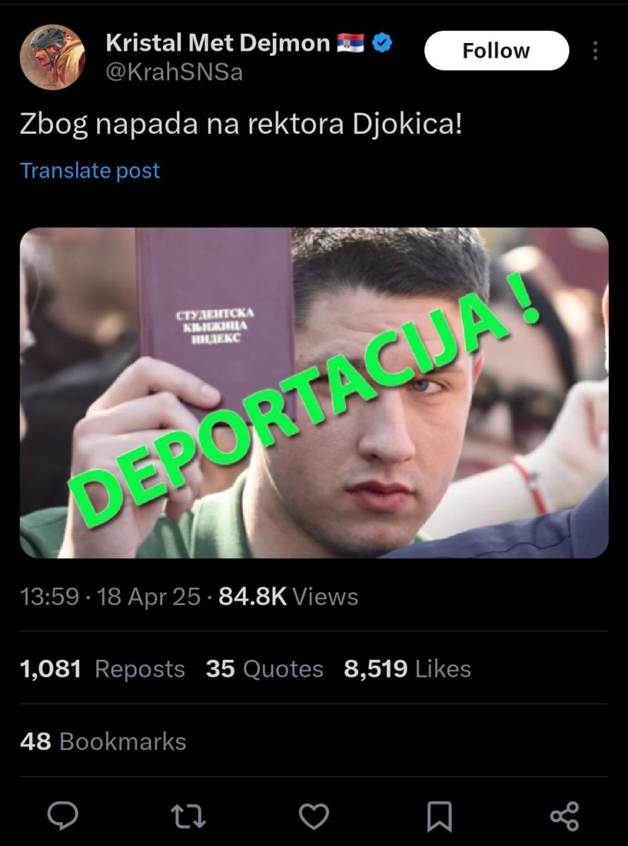Follow the Kristal Met Dejmon account
The image size is (628, 846).
(496, 51)
